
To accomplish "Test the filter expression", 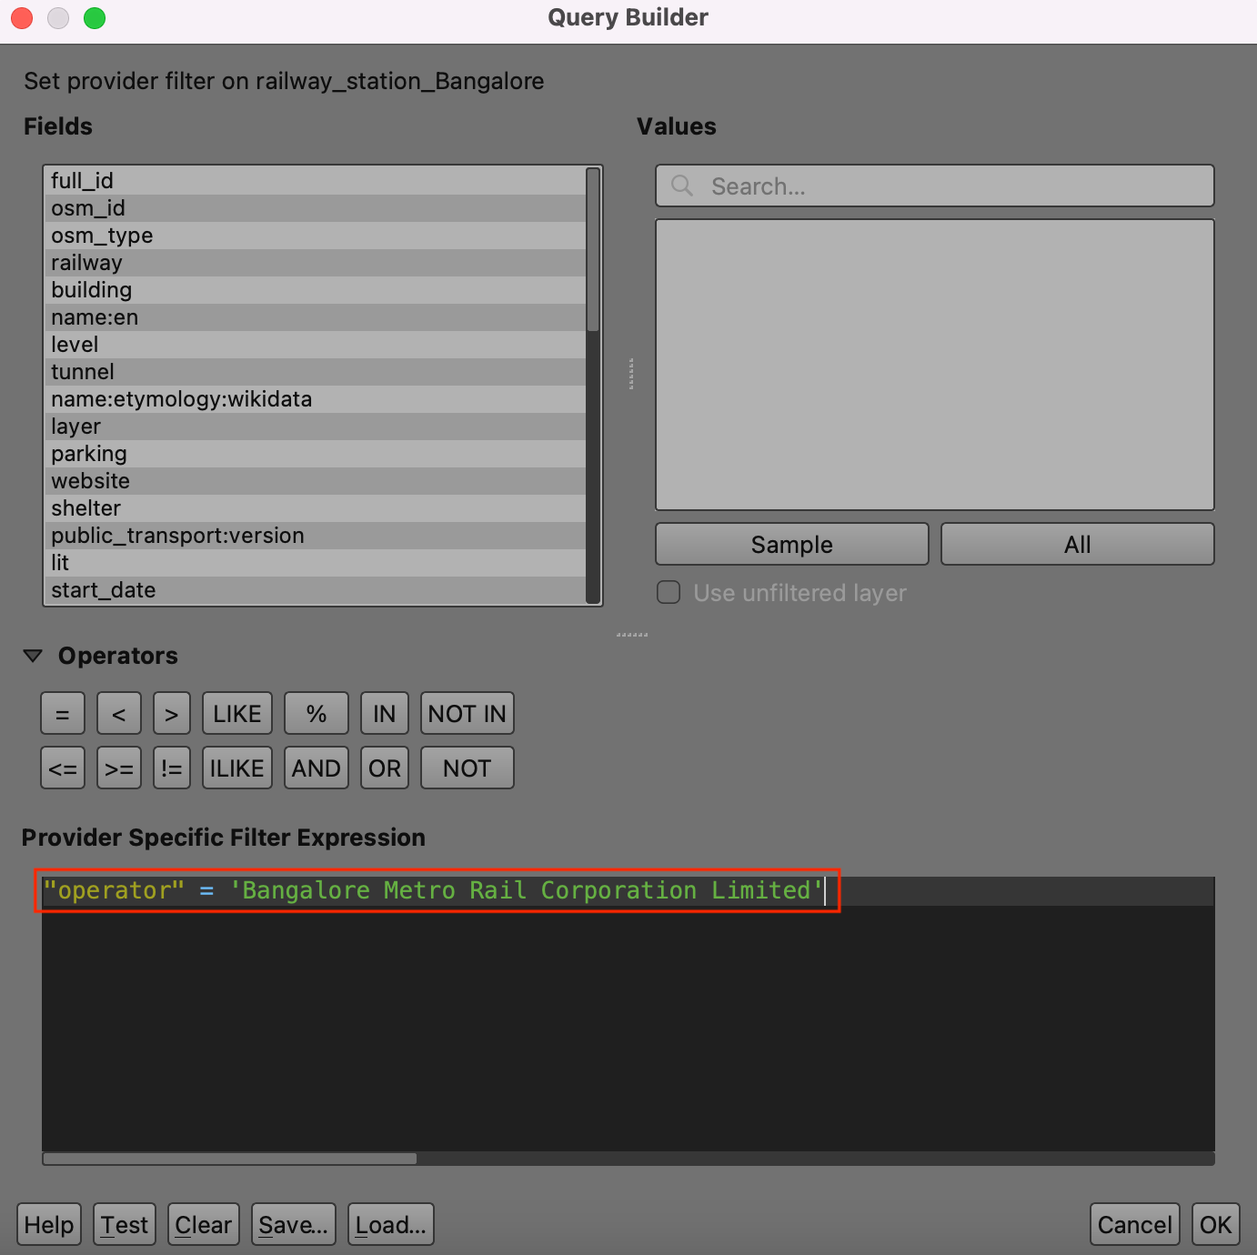I will click(x=125, y=1224).
